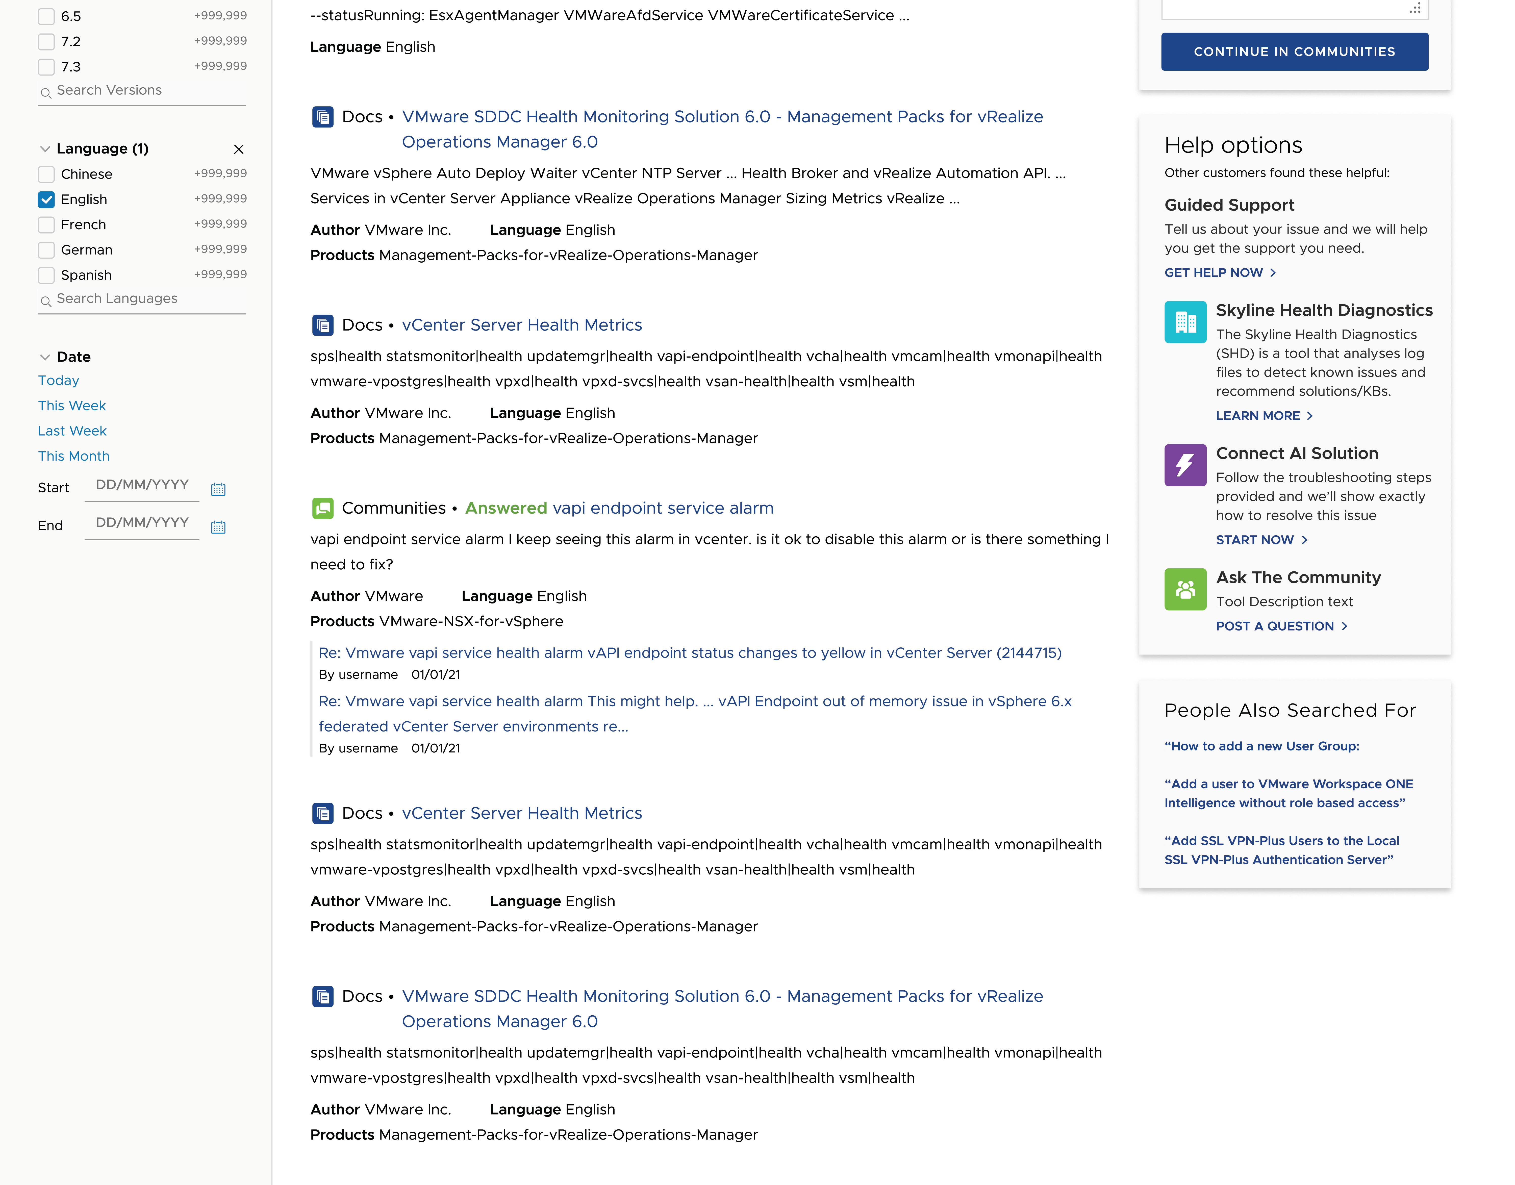Screen dimensions: 1515x1185
Task: Click Communities icon next to vapi endpoint alarm
Action: tap(322, 508)
